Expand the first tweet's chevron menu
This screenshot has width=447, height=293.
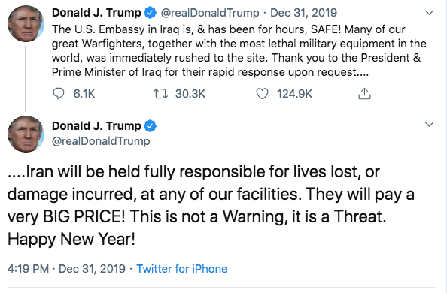pyautogui.click(x=429, y=13)
